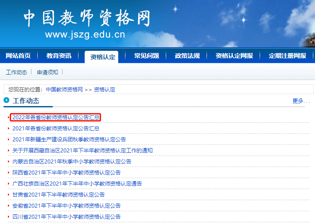Open 2022年各省份教师资格认定公告汇总 article
The image size is (315, 224).
[56, 117]
